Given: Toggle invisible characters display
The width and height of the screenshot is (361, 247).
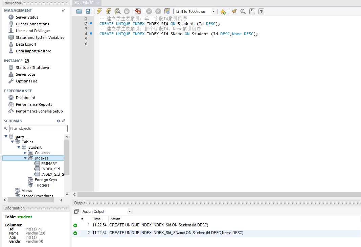Looking at the screenshot, I should click(x=252, y=11).
